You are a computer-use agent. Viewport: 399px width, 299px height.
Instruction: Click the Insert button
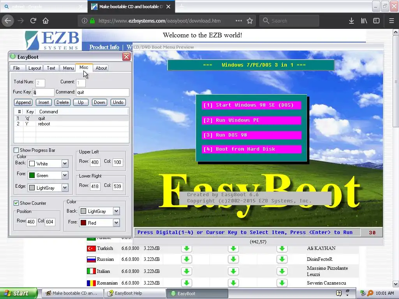[44, 102]
